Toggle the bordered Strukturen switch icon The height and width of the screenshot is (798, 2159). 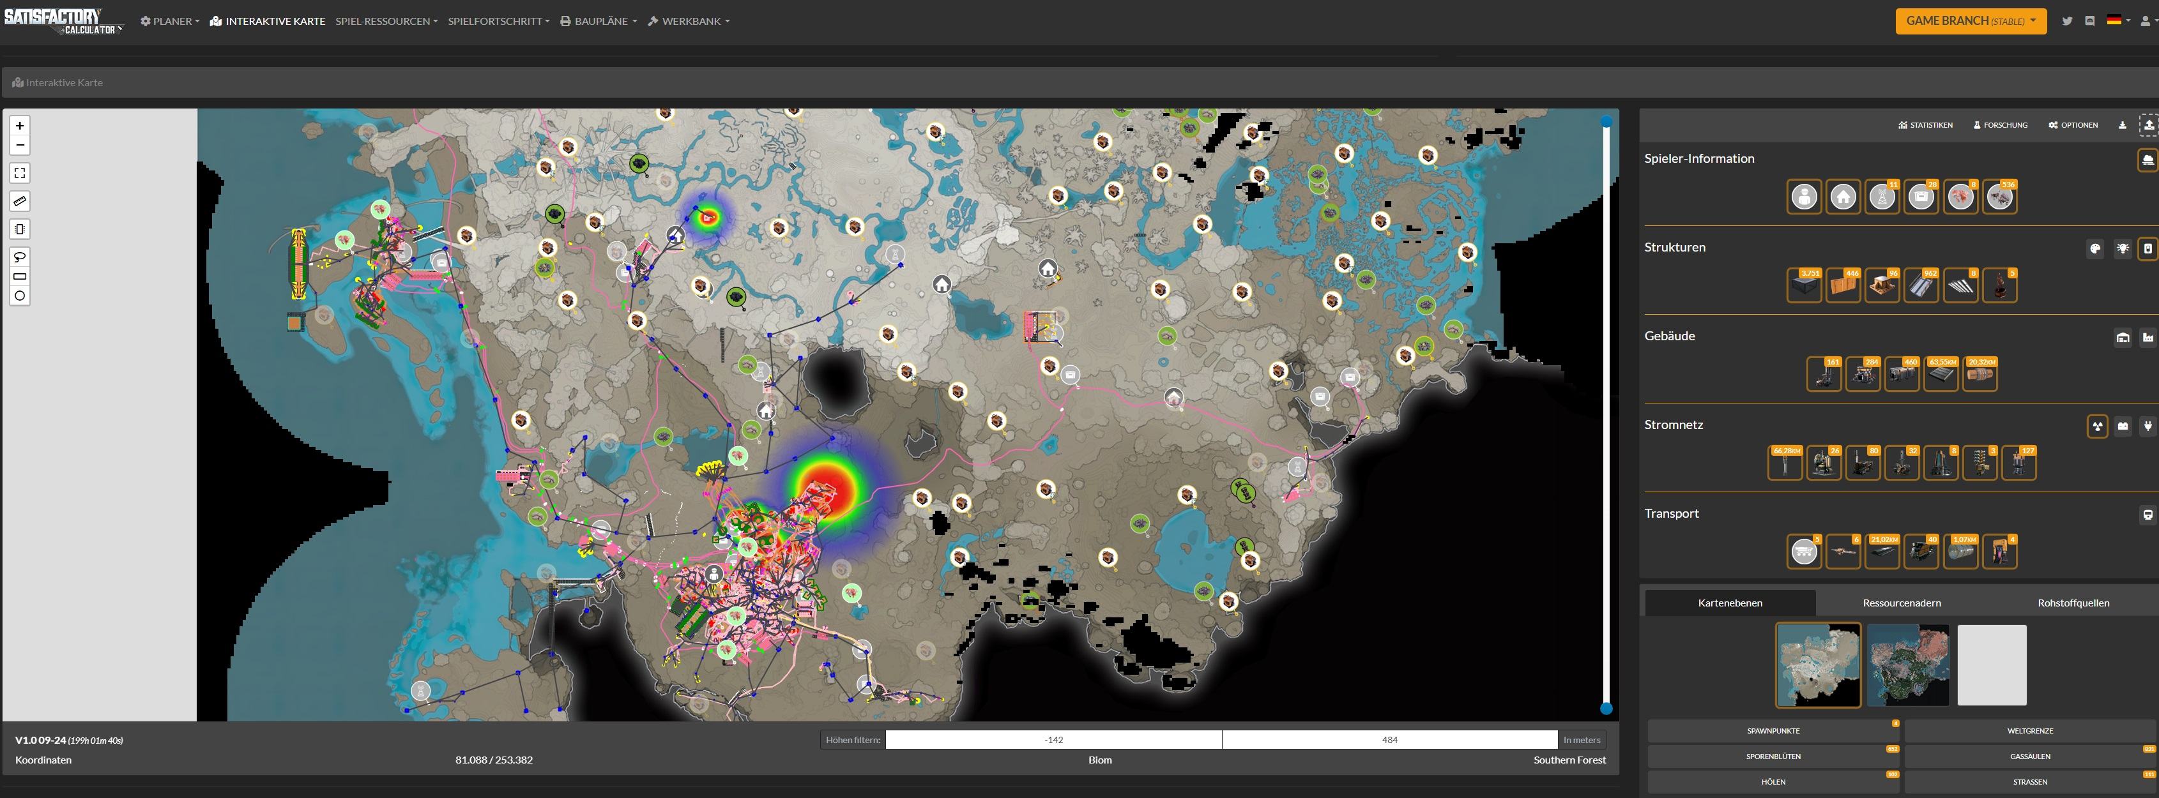click(x=2148, y=249)
